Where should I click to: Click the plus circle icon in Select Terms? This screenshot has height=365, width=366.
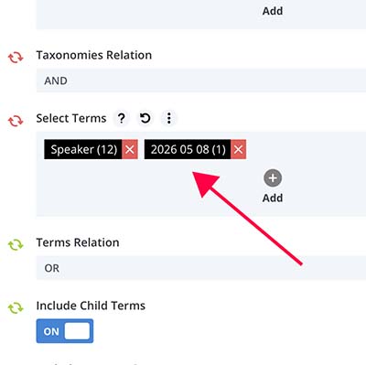pyautogui.click(x=273, y=178)
